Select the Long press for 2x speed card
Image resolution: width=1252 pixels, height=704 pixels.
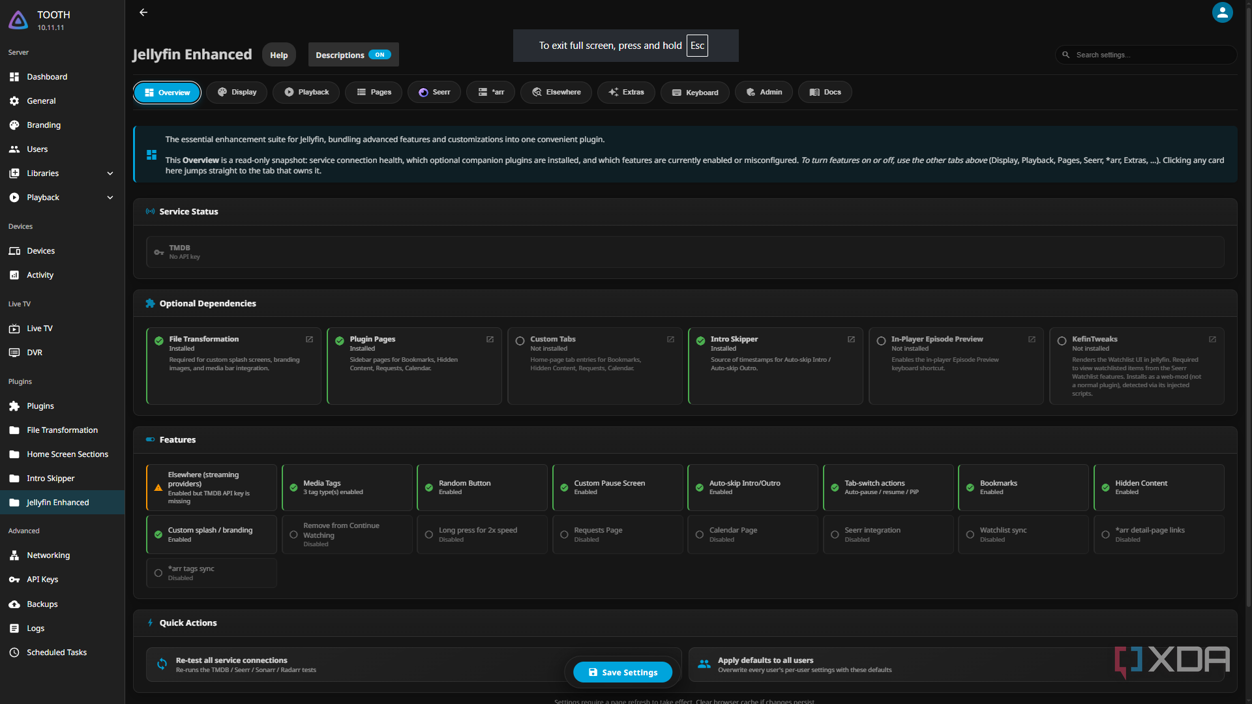pyautogui.click(x=482, y=535)
